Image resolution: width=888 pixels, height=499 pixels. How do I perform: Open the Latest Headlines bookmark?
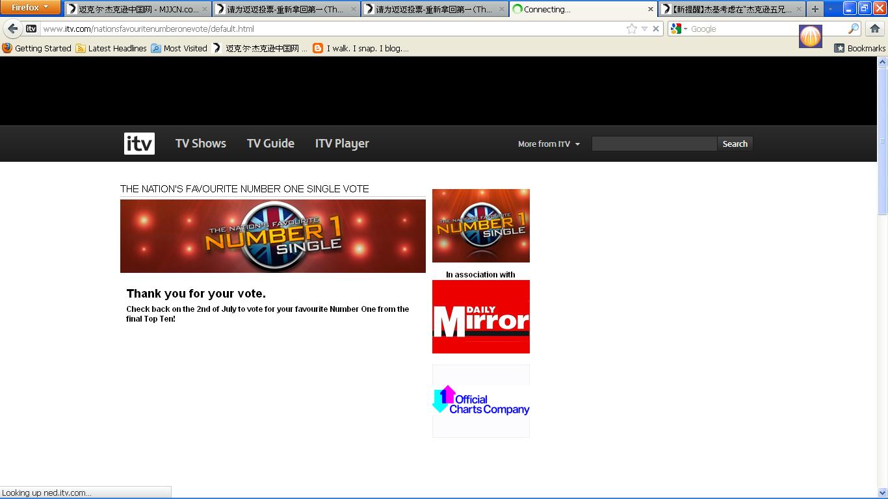[111, 48]
